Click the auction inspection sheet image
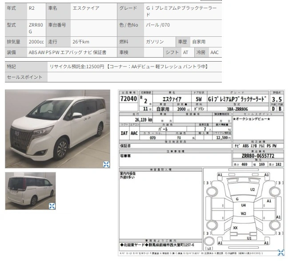This screenshot has height=261, width=293. click(201, 173)
